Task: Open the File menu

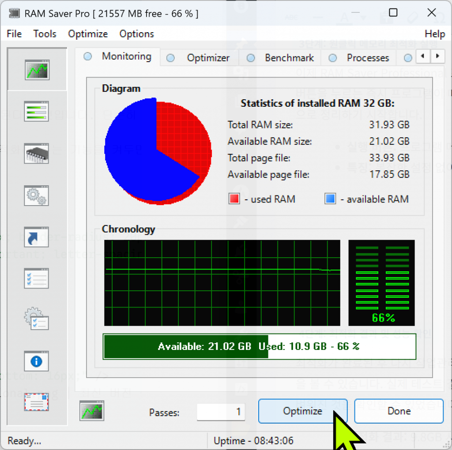Action: (14, 34)
